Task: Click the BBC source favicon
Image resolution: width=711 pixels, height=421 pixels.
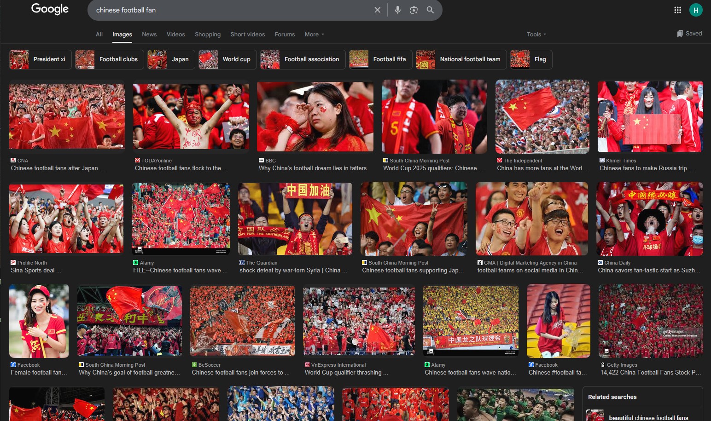Action: click(x=262, y=161)
